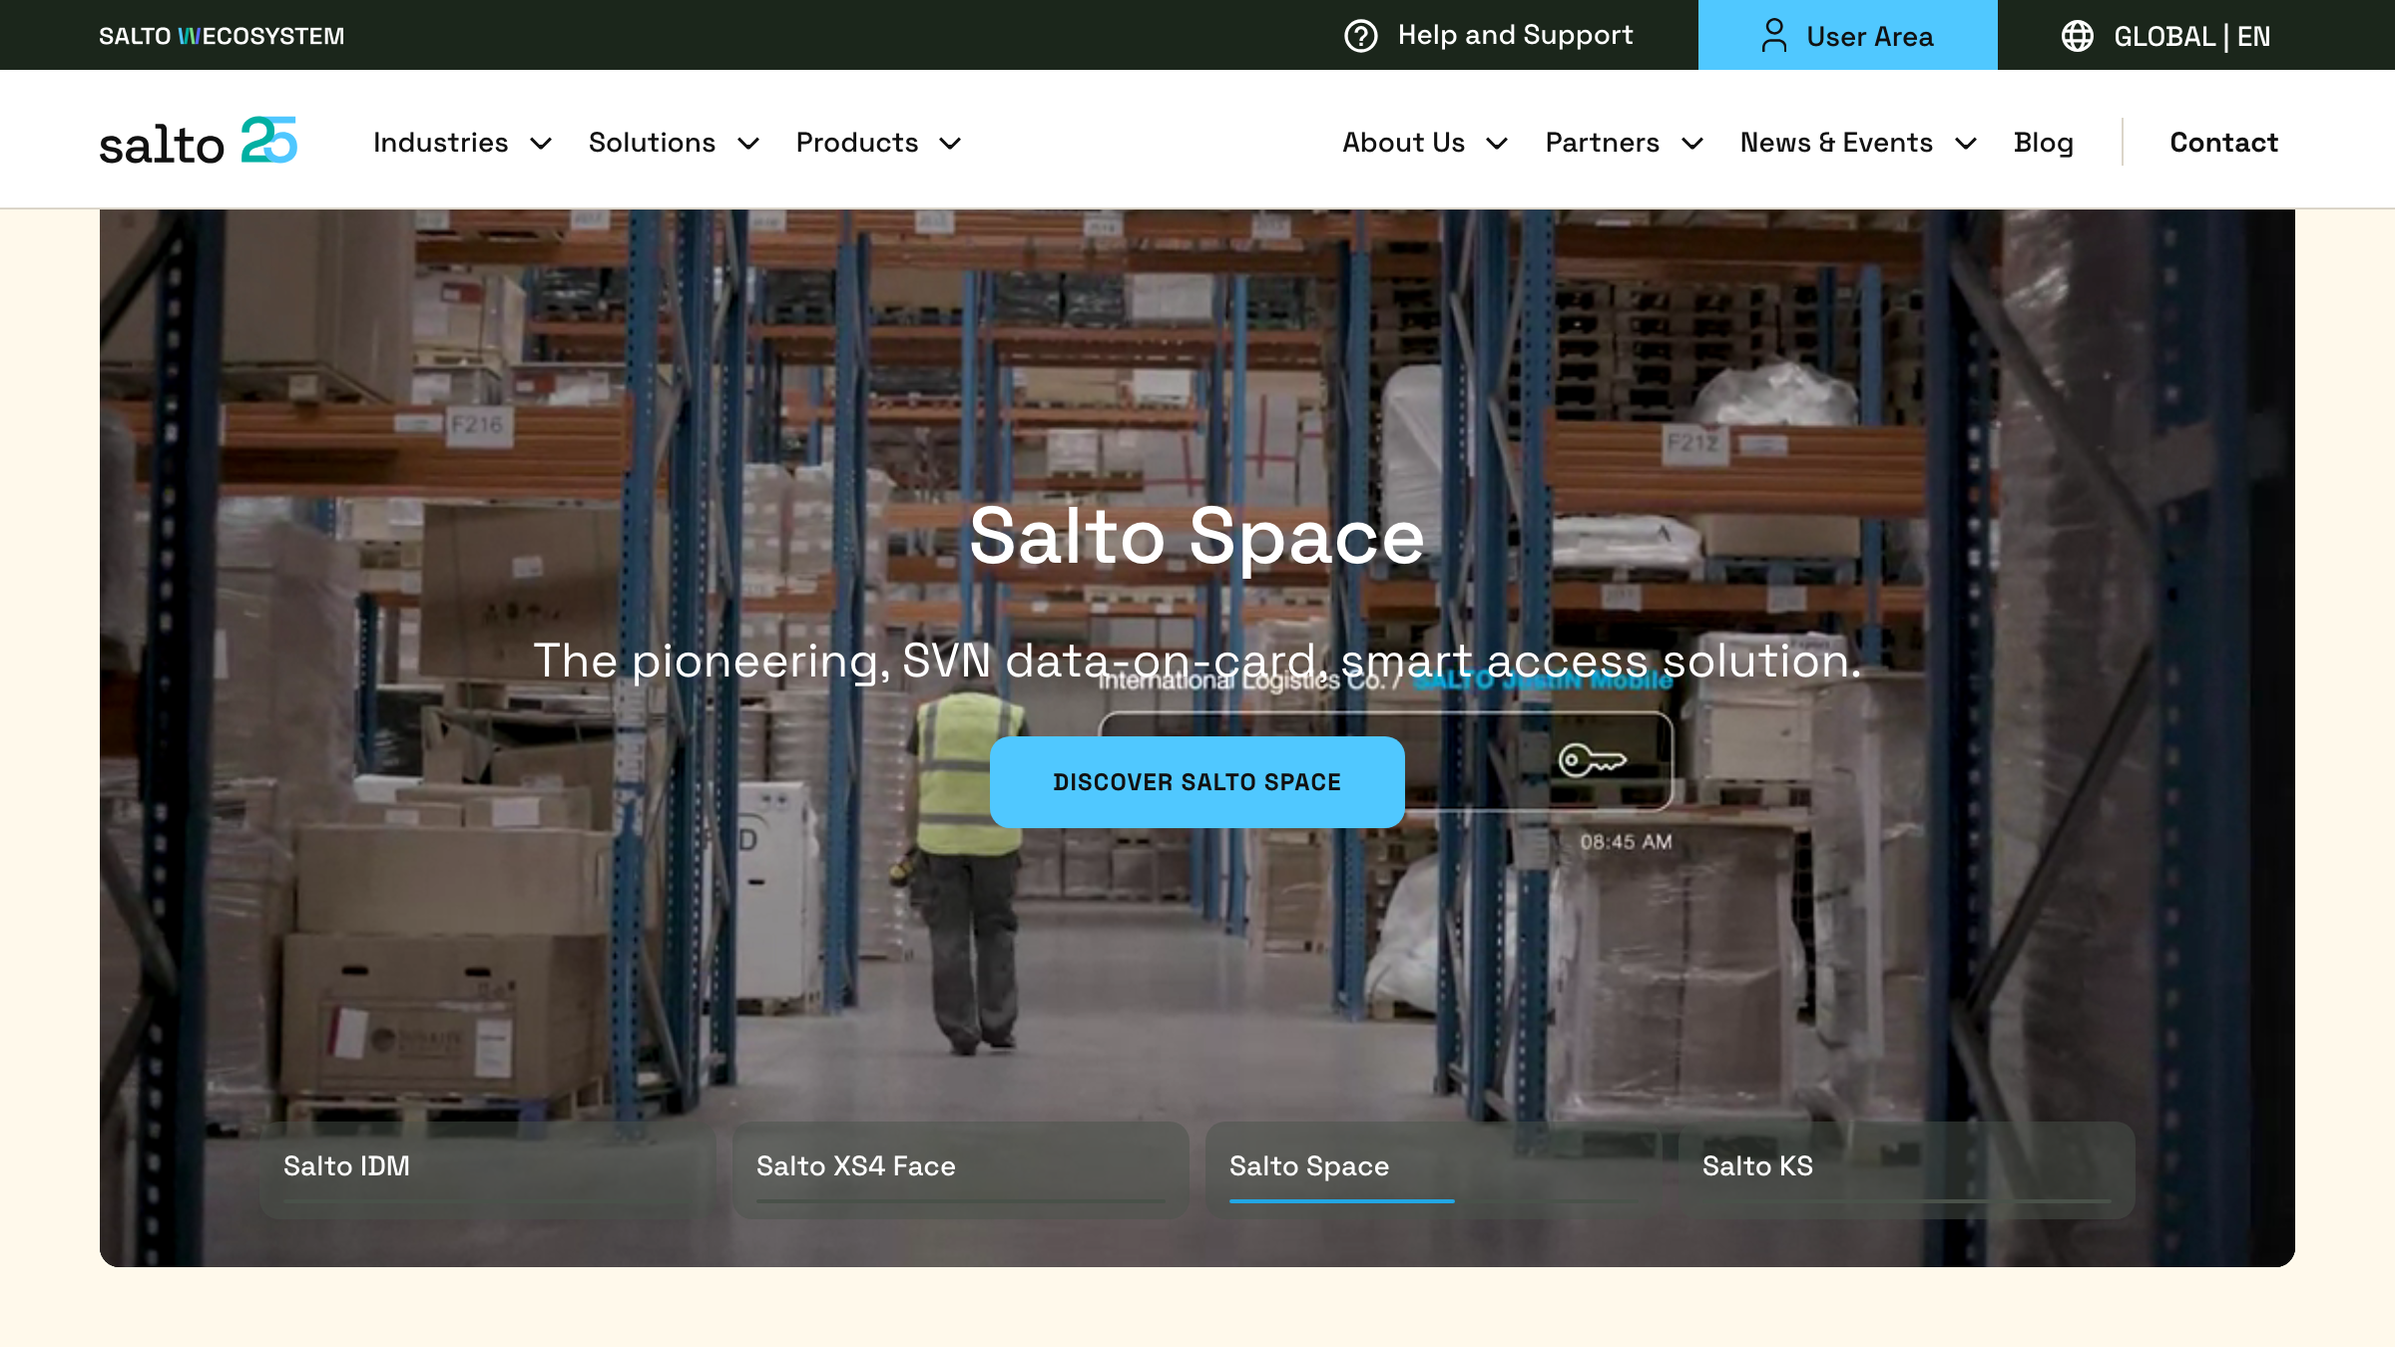The width and height of the screenshot is (2395, 1347).
Task: Expand the Products menu chevron
Action: click(951, 144)
